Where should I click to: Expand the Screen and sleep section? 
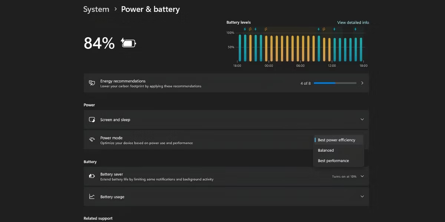362,120
